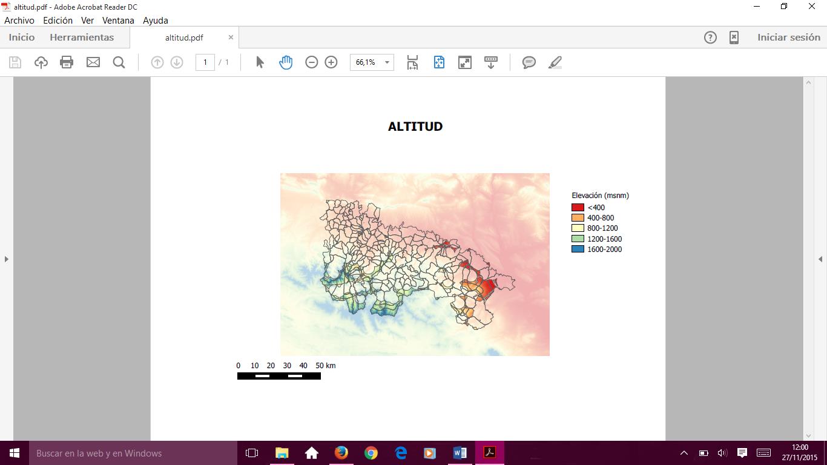Toggle full screen read mode
Screen dimensions: 827x465
(x=465, y=62)
